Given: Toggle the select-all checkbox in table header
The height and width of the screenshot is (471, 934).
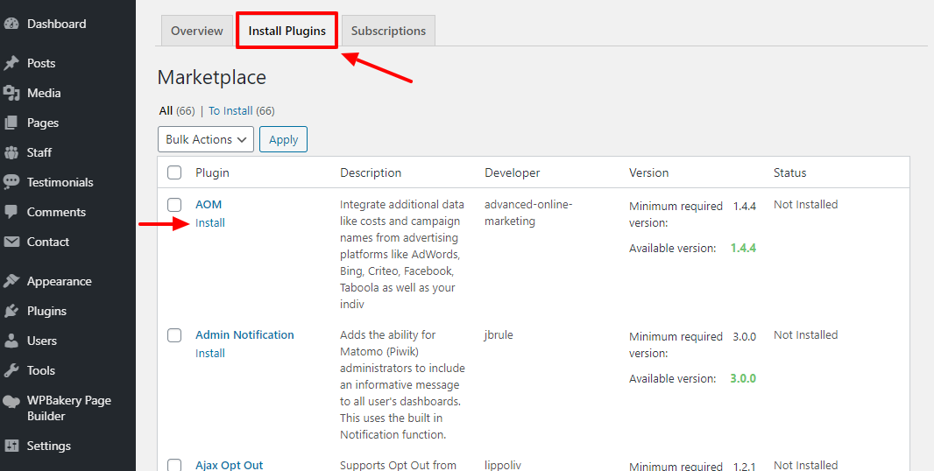Looking at the screenshot, I should tap(174, 172).
